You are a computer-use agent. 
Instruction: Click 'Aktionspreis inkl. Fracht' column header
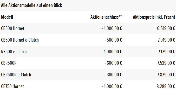point(154,17)
